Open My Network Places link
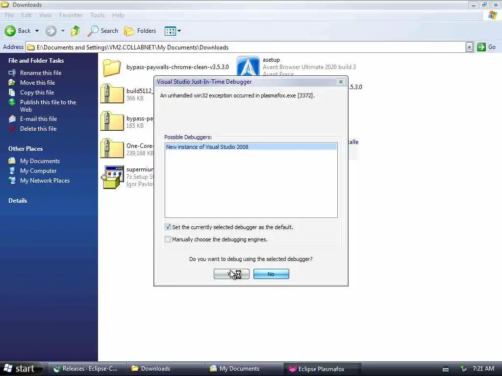The width and height of the screenshot is (502, 376). 45,181
